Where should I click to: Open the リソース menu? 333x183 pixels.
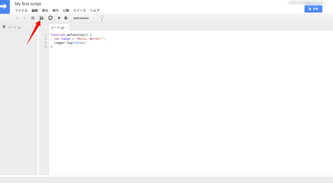pyautogui.click(x=79, y=10)
